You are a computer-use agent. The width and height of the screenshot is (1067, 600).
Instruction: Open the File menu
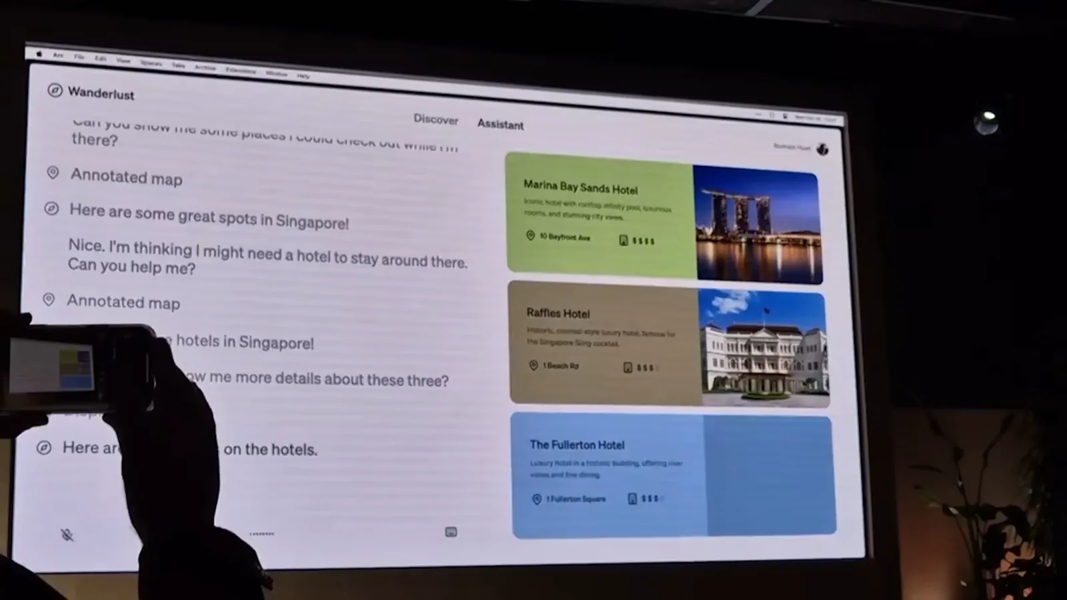point(79,57)
